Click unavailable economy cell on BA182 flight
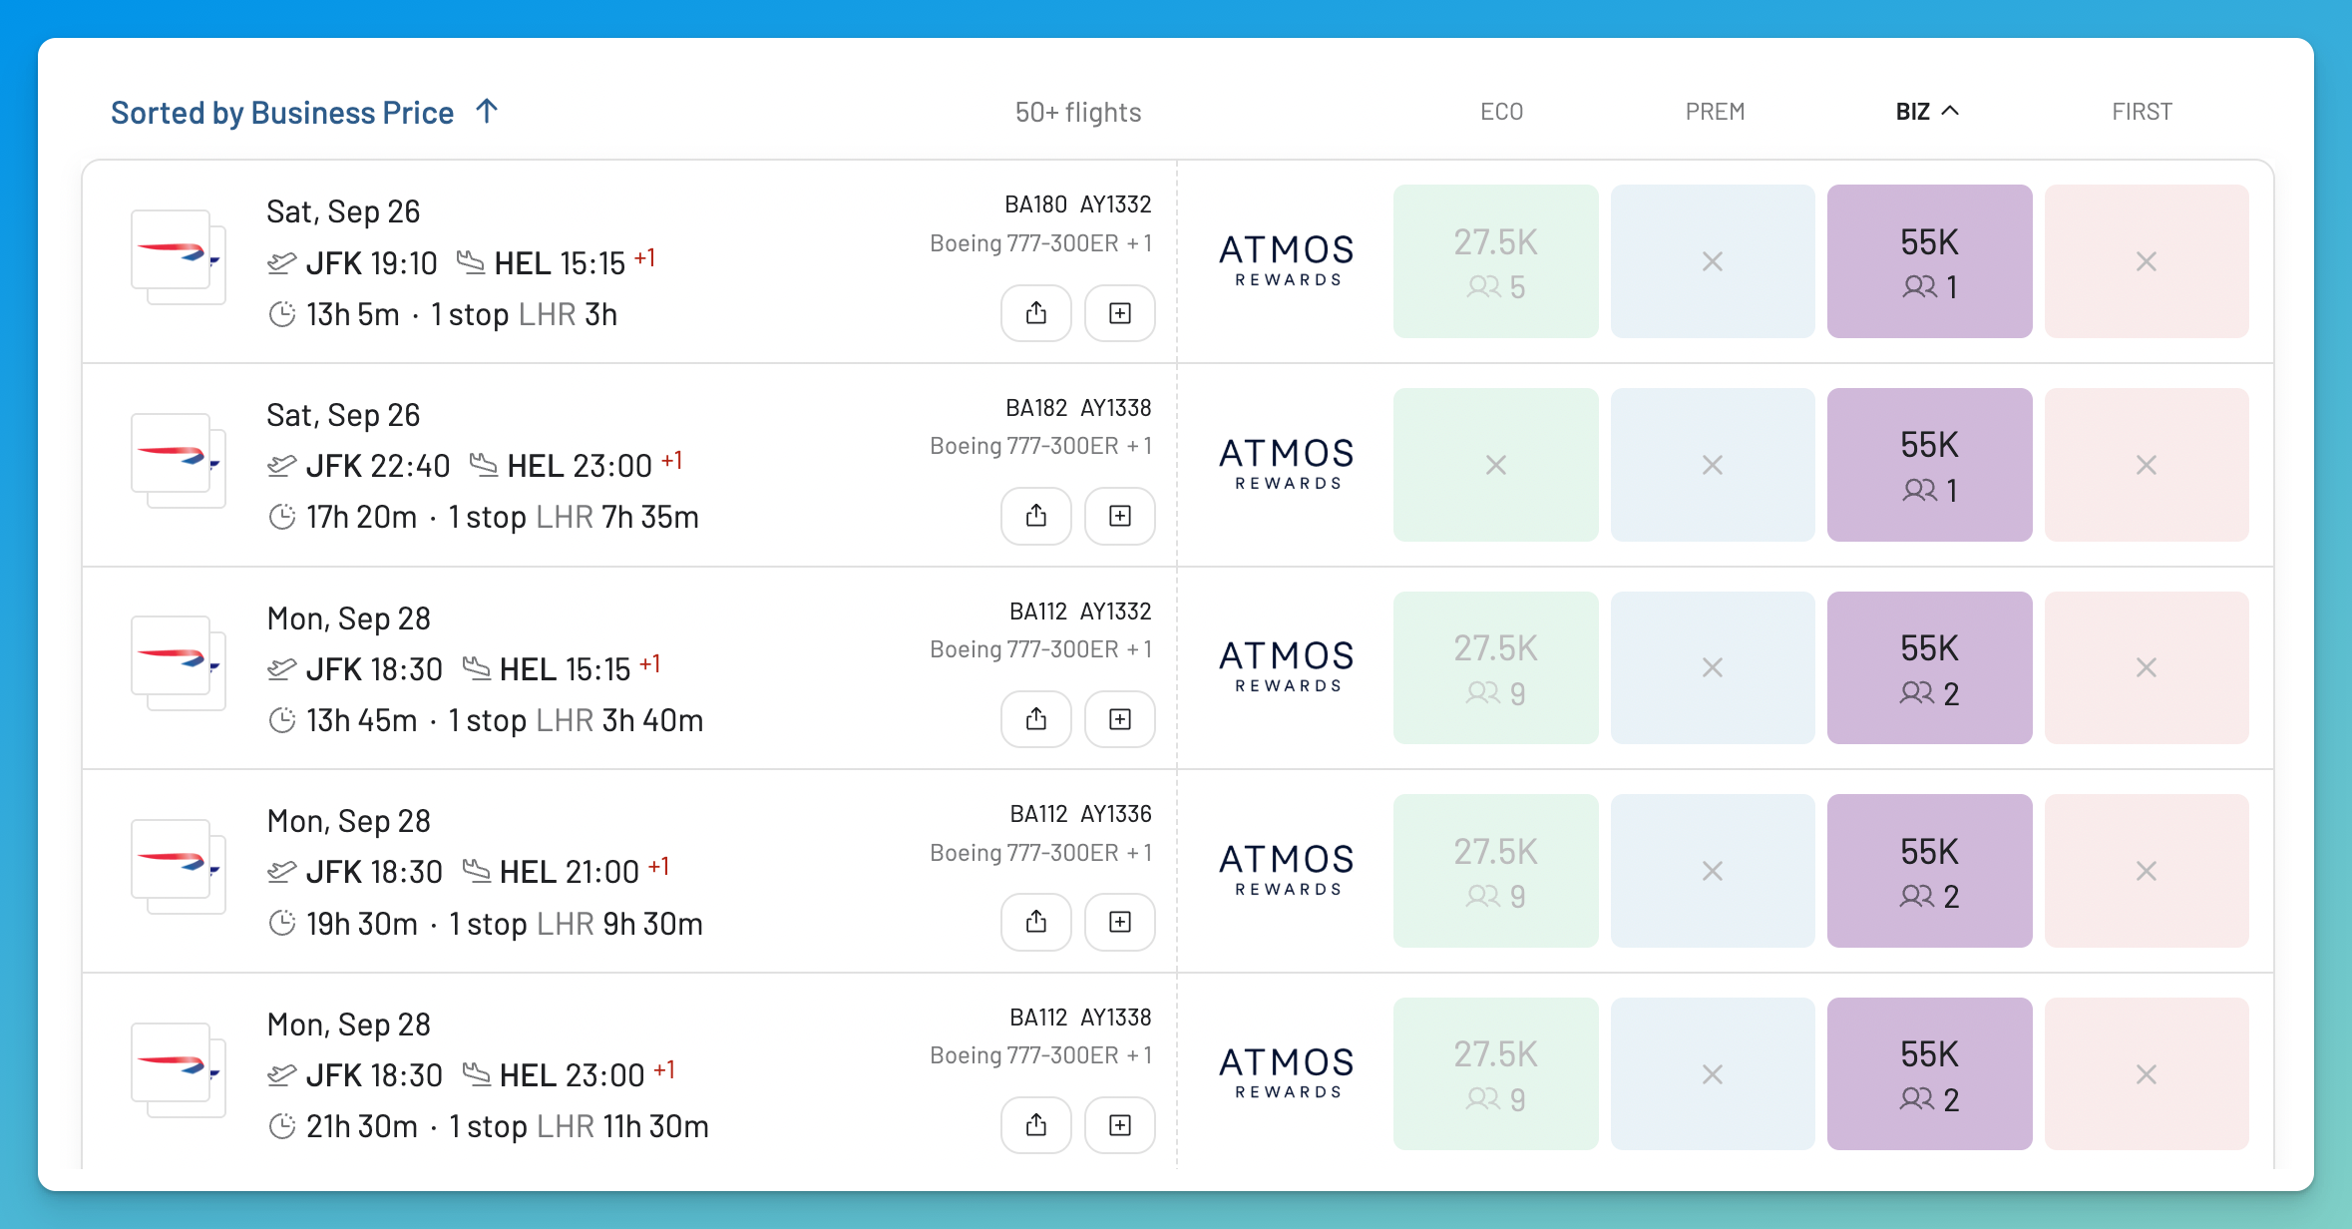Image resolution: width=2352 pixels, height=1229 pixels. (x=1495, y=465)
